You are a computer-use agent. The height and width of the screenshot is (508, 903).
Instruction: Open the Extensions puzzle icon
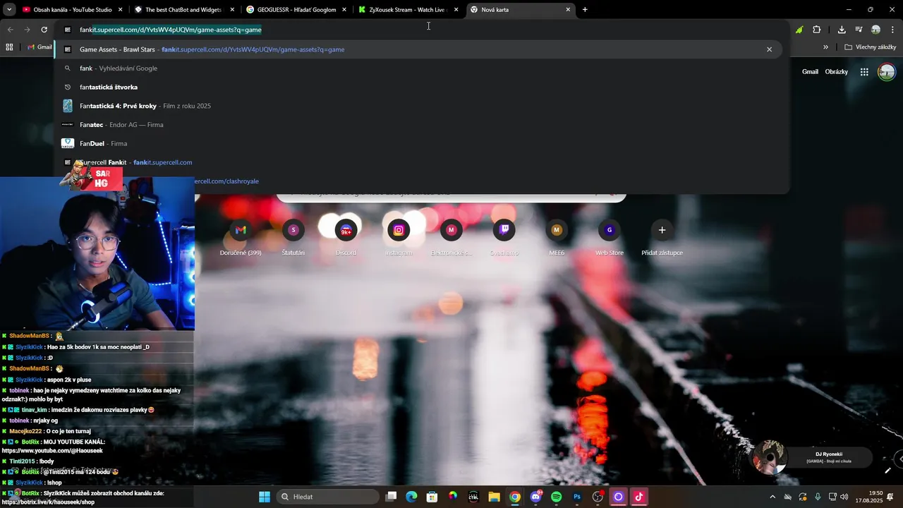(817, 30)
